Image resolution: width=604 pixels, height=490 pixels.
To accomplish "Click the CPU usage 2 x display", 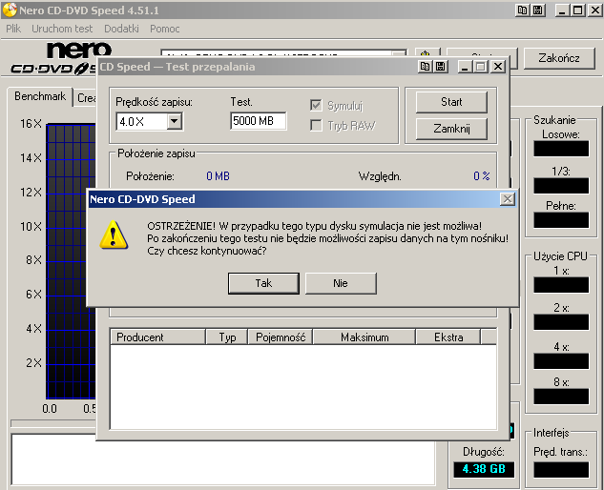I will coord(561,322).
